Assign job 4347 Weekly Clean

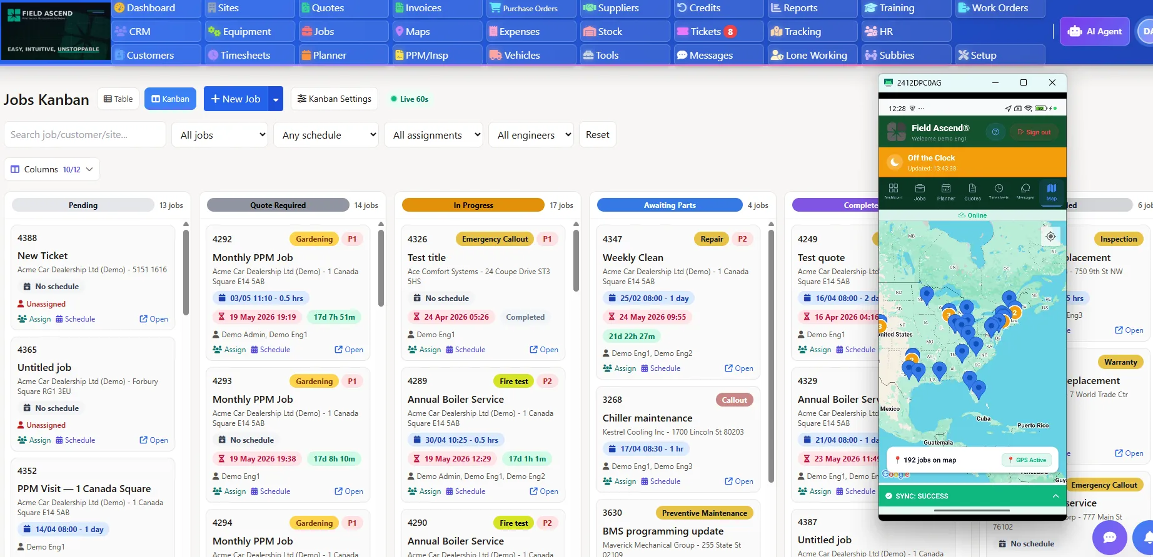point(620,368)
